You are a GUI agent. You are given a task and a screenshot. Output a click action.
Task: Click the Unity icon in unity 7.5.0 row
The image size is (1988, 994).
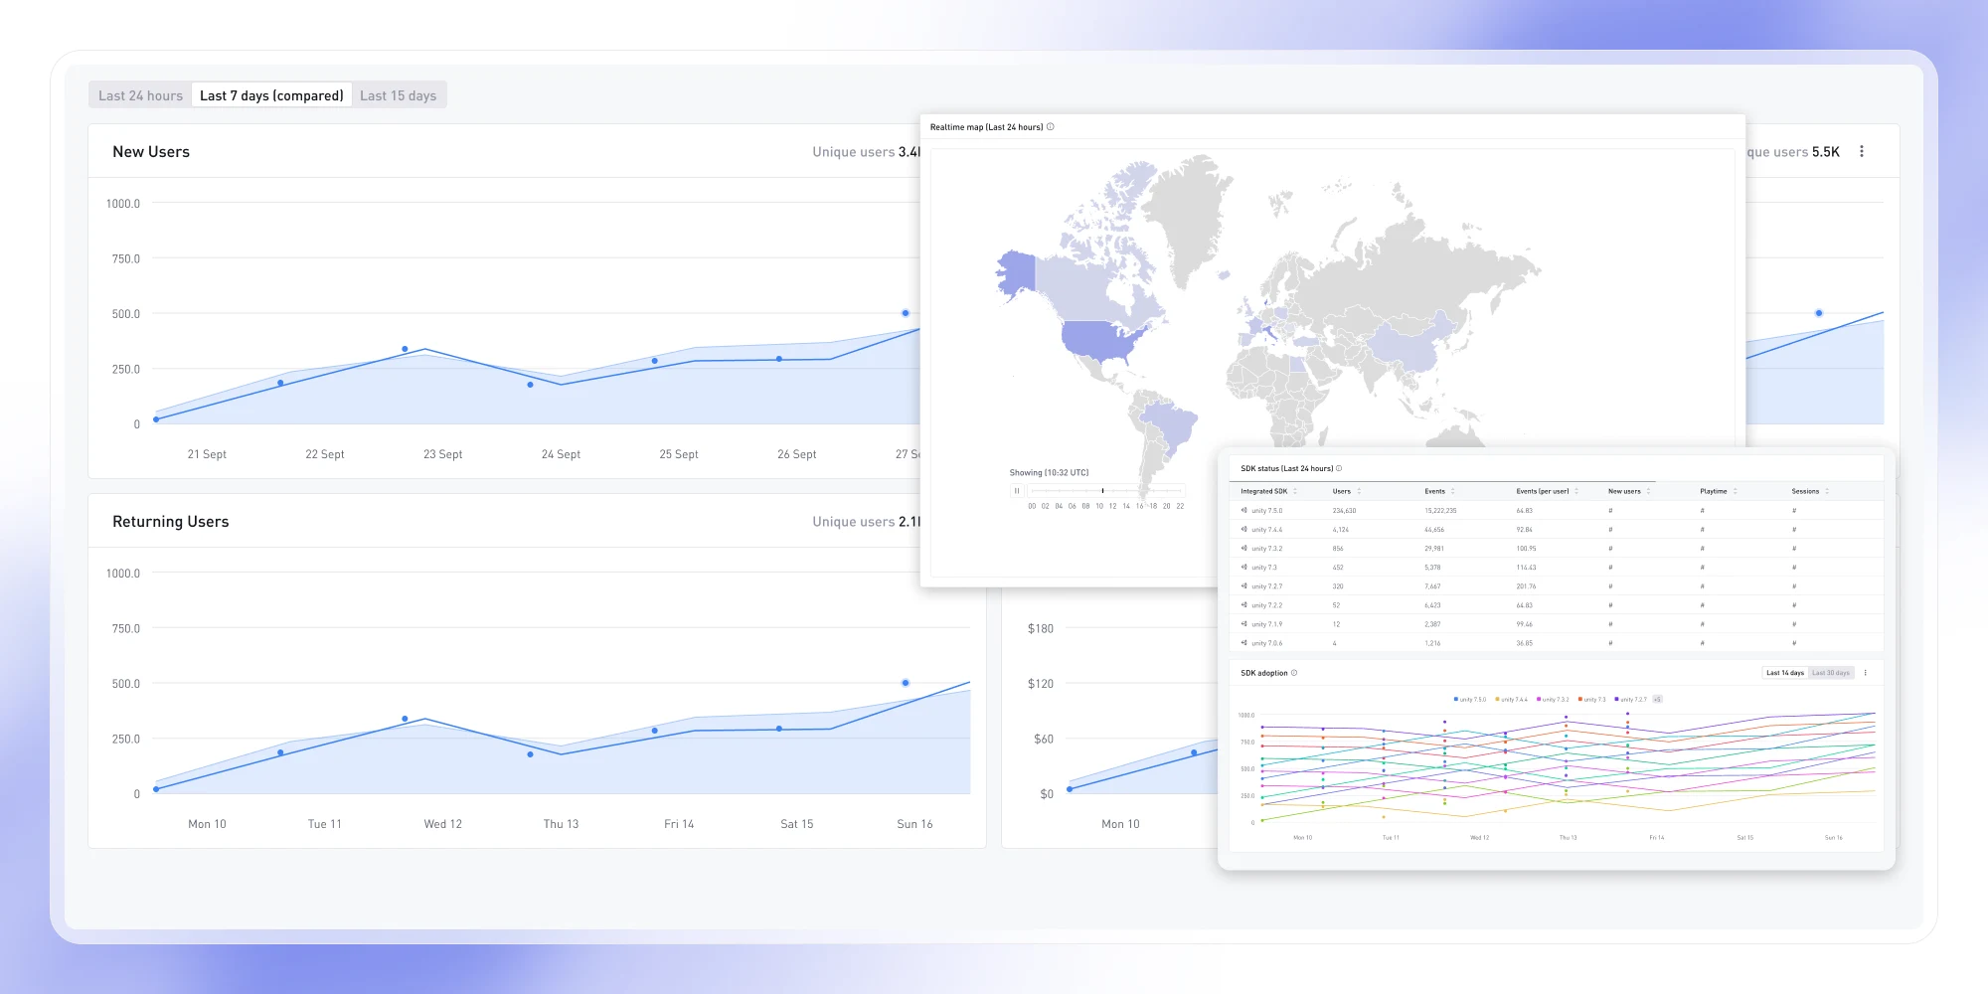1243,510
